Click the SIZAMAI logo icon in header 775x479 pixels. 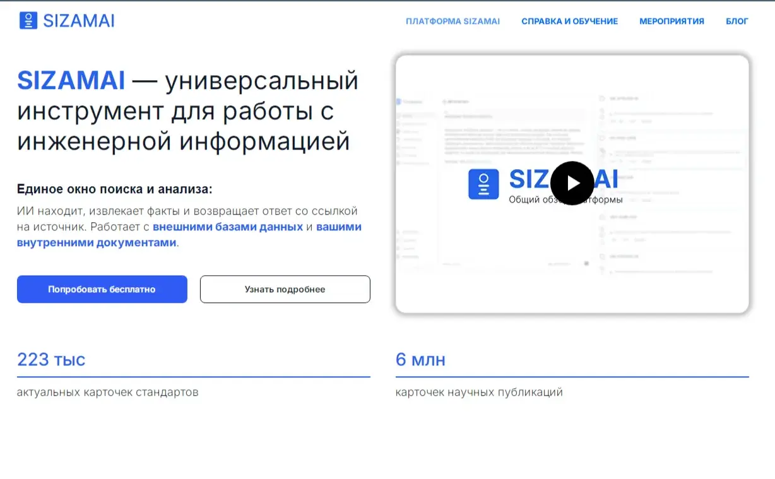tap(28, 21)
